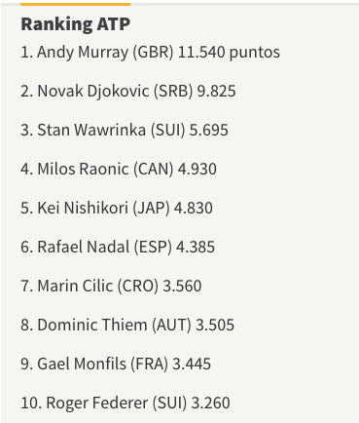This screenshot has height=423, width=359.
Task: Select Andy Murray's name in the ranking
Action: pyautogui.click(x=83, y=53)
